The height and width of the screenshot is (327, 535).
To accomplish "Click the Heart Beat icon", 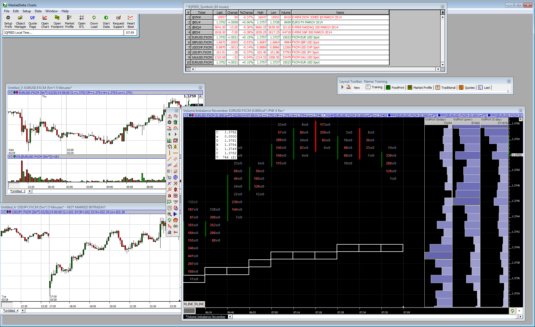I will click(130, 18).
